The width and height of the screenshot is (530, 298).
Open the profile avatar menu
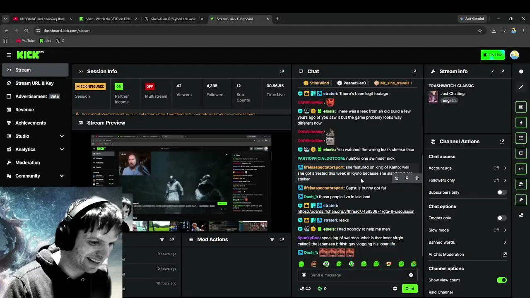pyautogui.click(x=515, y=55)
